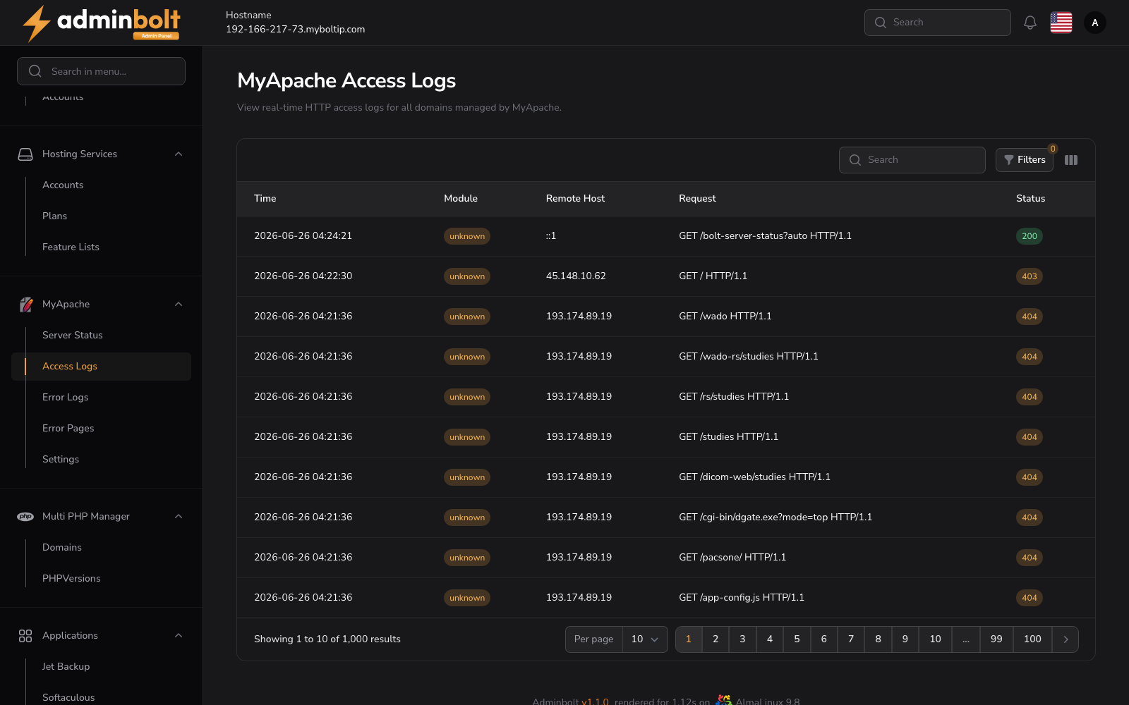Click request GET /pacsone/ HTTP/1.1
This screenshot has width=1129, height=705.
point(732,558)
